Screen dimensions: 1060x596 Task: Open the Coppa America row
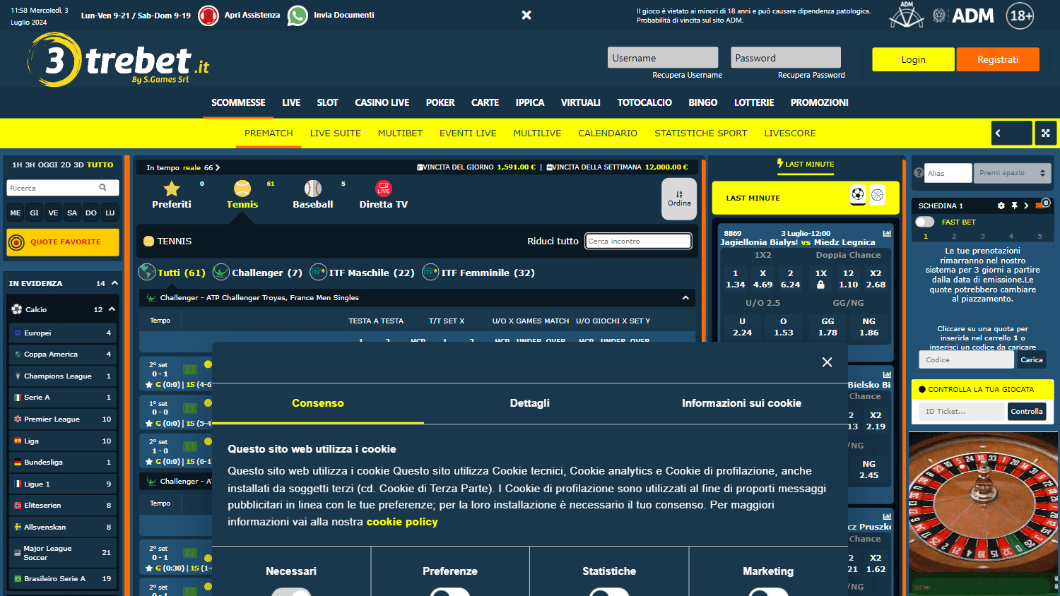(x=63, y=354)
